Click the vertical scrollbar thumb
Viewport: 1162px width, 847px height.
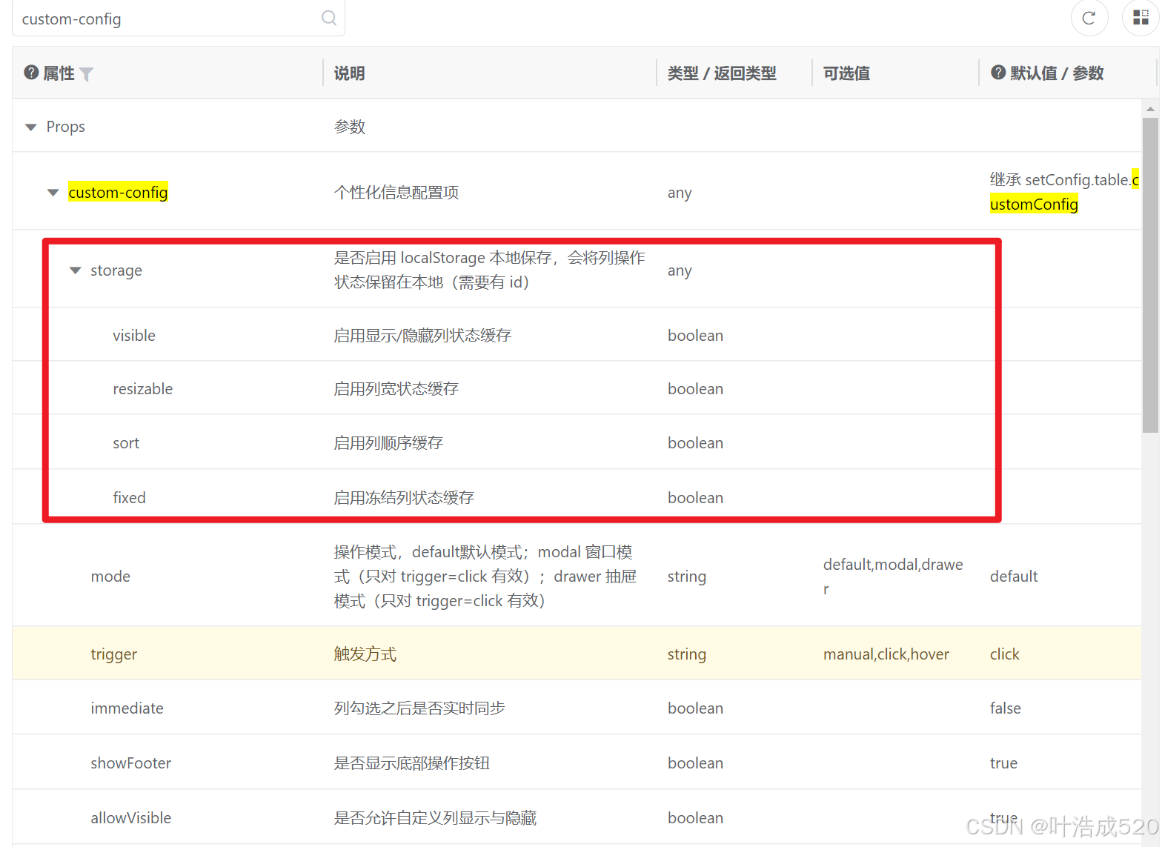1150,274
